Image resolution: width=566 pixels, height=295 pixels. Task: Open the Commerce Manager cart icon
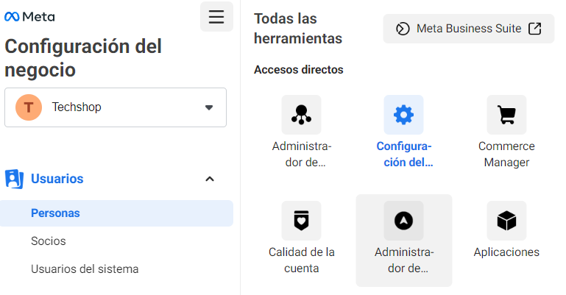click(507, 115)
